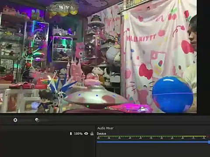Toggle the source lock padlock icon

pyautogui.click(x=92, y=133)
